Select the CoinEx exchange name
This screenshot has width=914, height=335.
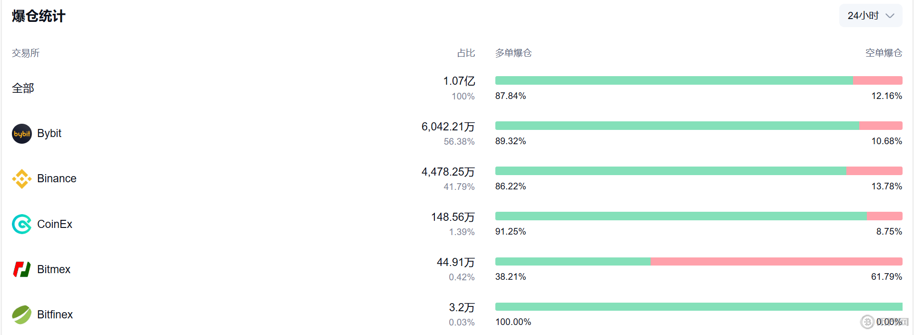(55, 224)
